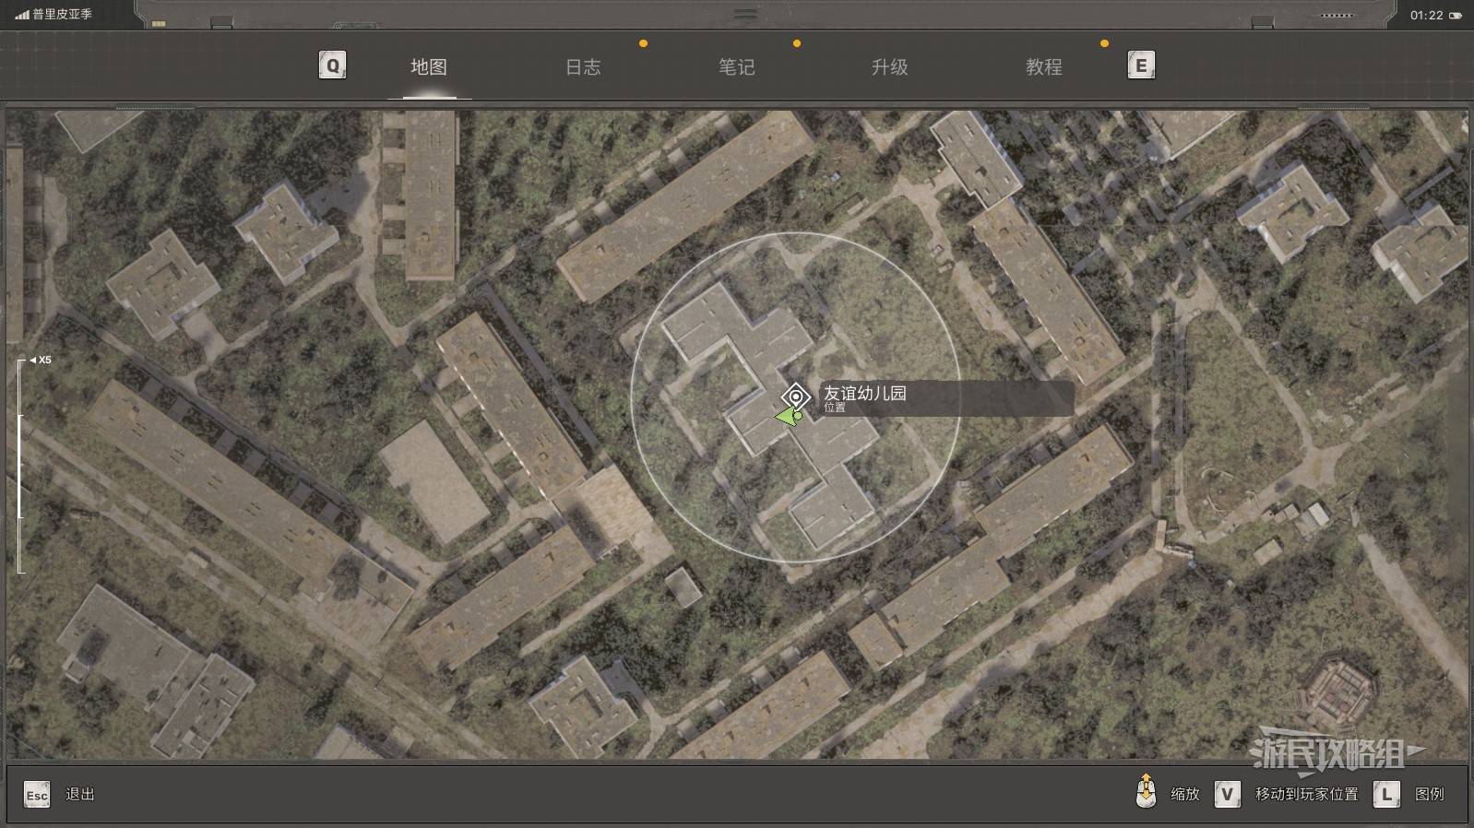
Task: Click the signal strength icon
Action: coord(21,15)
